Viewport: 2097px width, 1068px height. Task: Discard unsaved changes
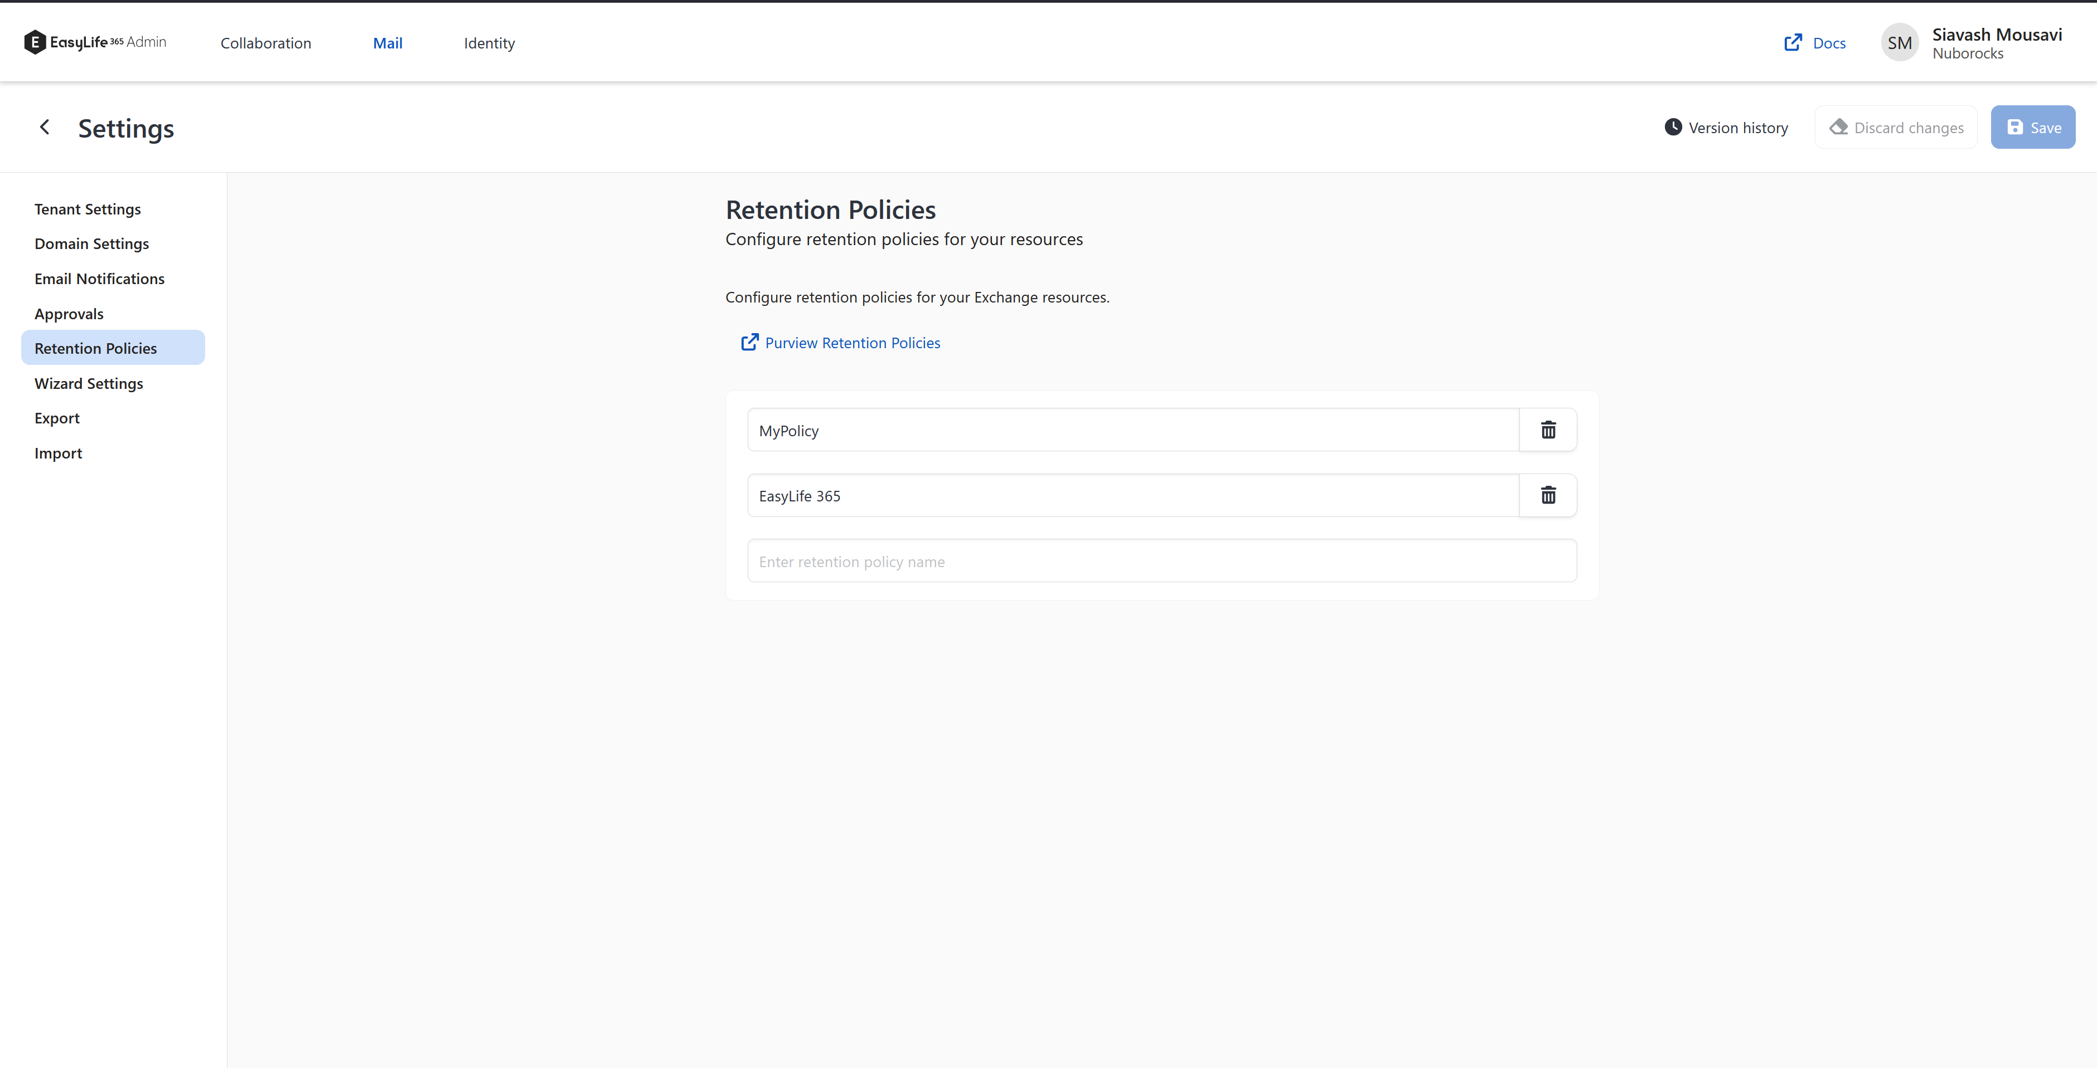1896,127
